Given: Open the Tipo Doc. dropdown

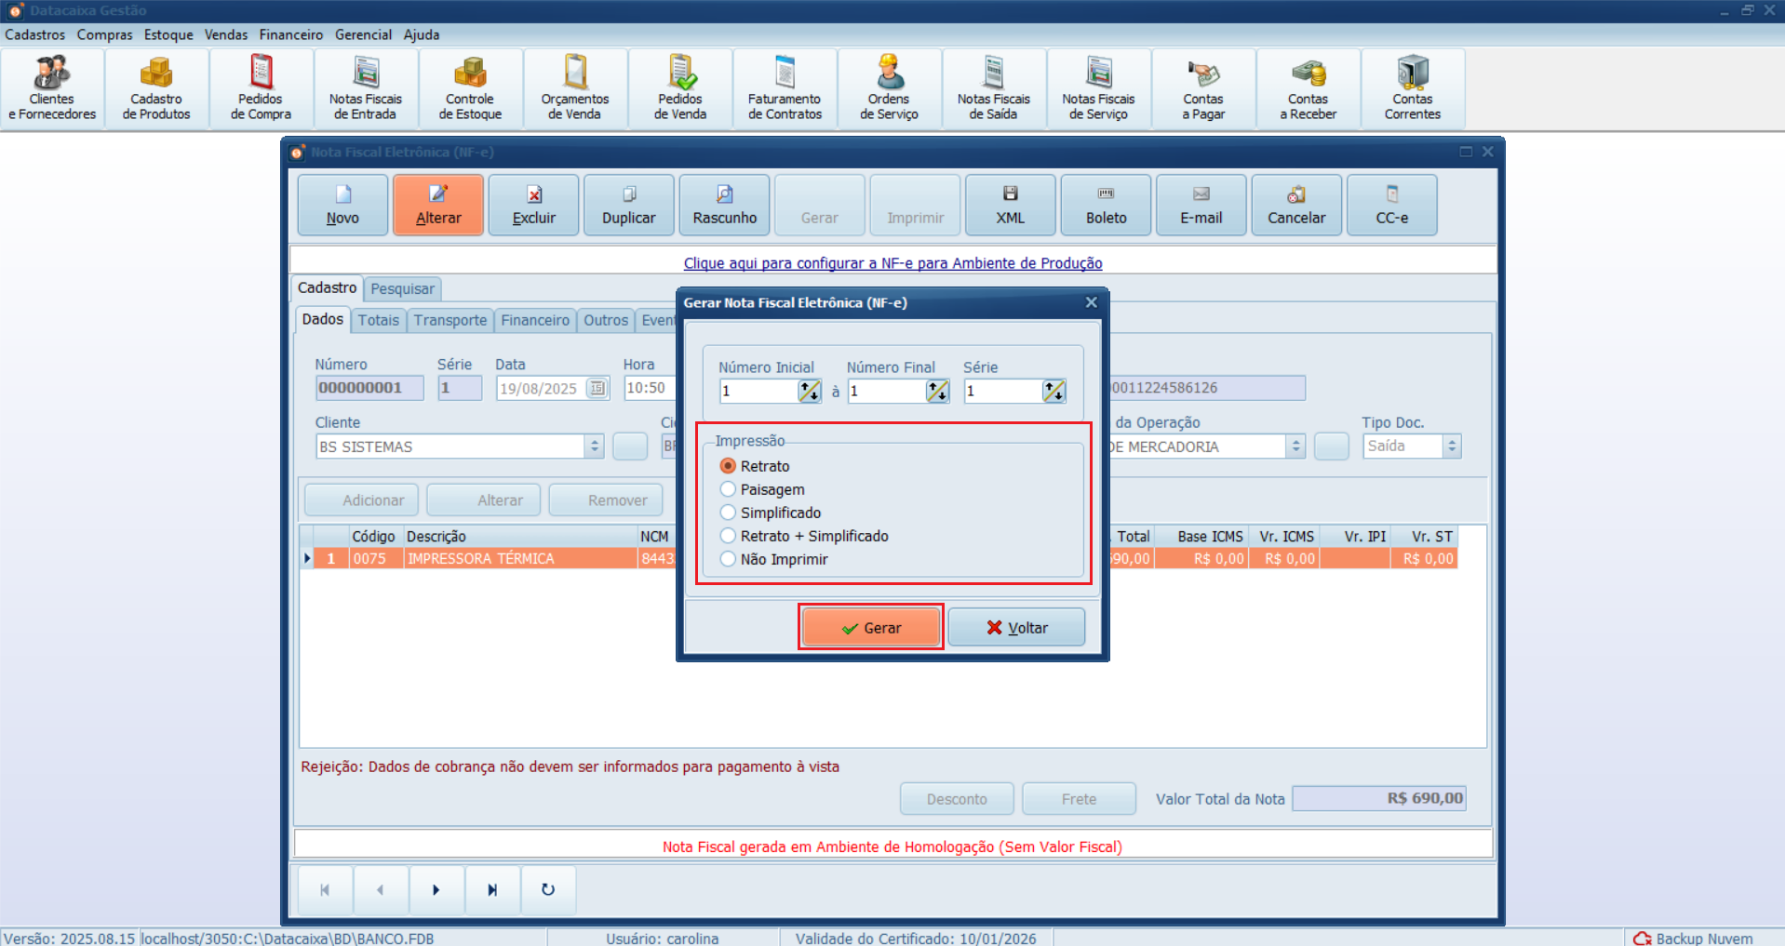Looking at the screenshot, I should pos(1451,446).
